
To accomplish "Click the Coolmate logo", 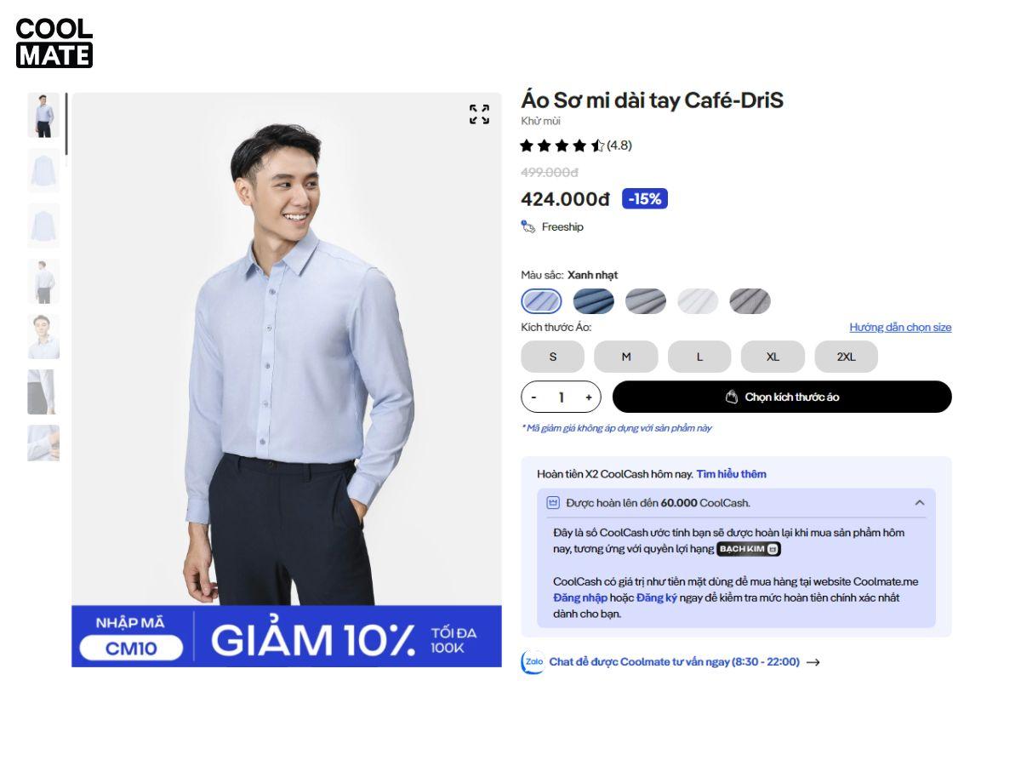I will click(54, 43).
